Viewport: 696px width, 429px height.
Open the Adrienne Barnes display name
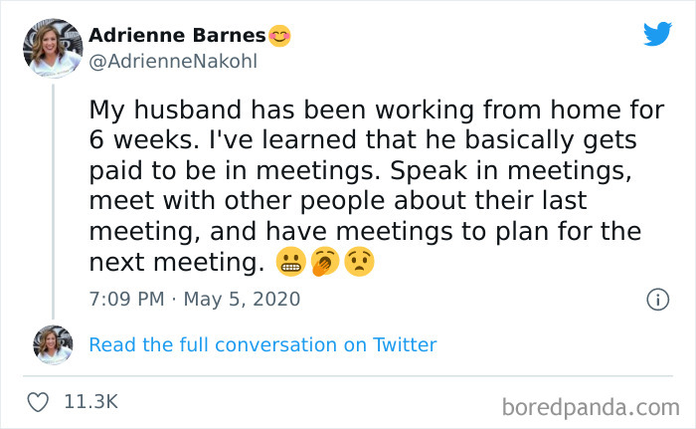point(178,36)
